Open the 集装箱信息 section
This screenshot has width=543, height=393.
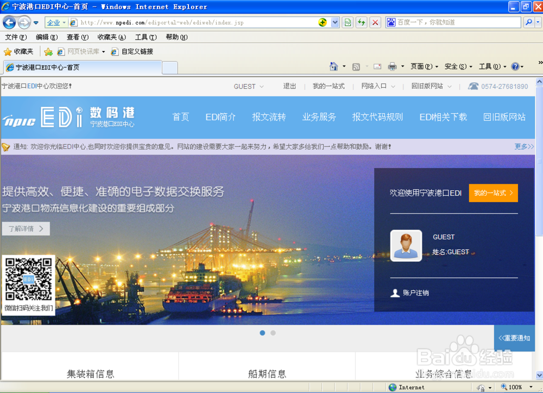pos(90,373)
